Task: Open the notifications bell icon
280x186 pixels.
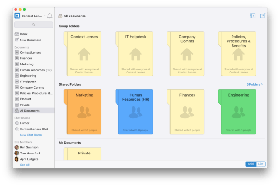Action: pyautogui.click(x=50, y=16)
